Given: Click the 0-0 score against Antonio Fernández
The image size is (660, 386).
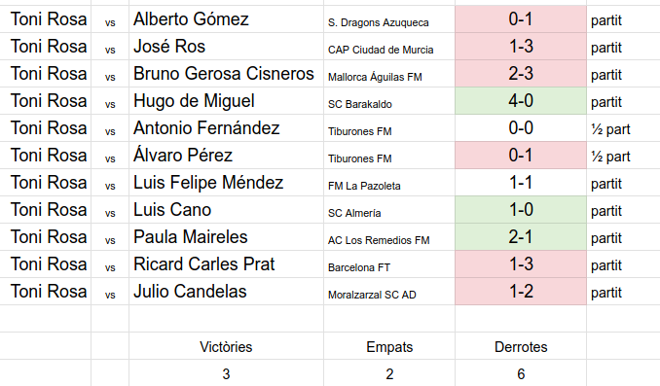Looking at the screenshot, I should pyautogui.click(x=521, y=127).
